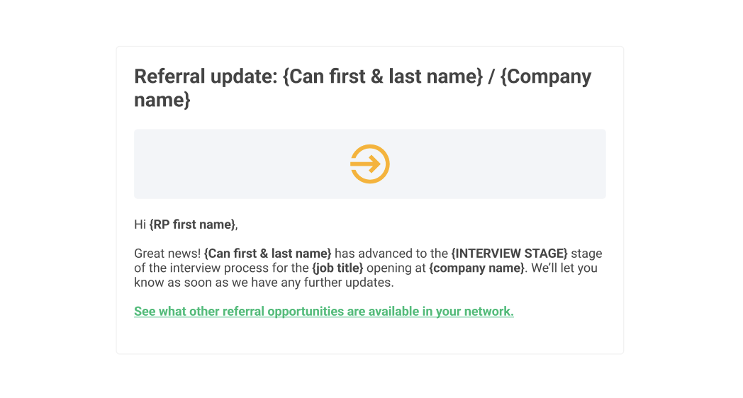Click the word "name}" on heading's second line
This screenshot has width=743, height=398.
[162, 100]
